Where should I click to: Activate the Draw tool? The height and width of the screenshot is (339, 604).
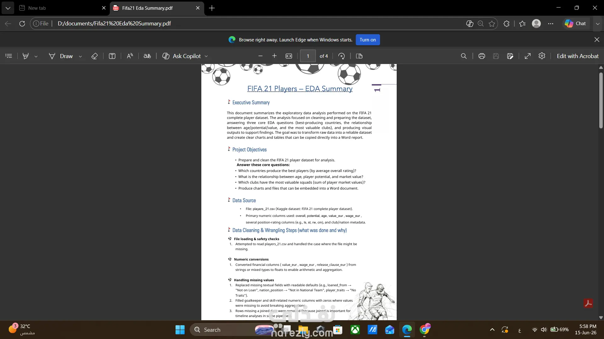[61, 56]
